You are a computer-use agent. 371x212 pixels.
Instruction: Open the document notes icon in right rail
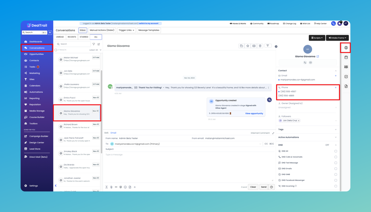346,86
